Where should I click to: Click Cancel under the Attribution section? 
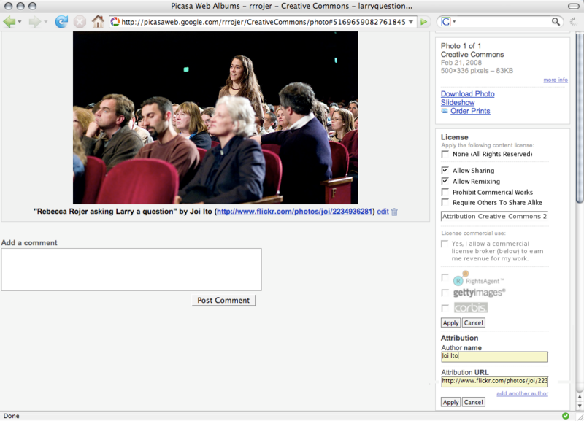(473, 402)
